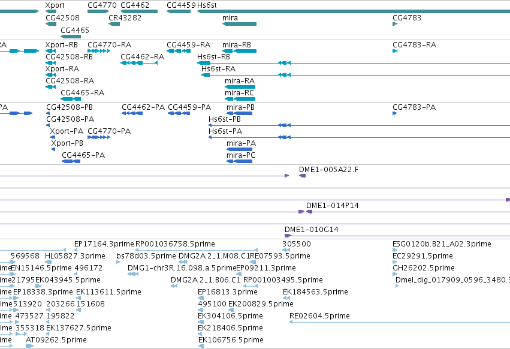Click the RE02604.5prime label
This screenshot has height=349, width=510.
tap(319, 316)
